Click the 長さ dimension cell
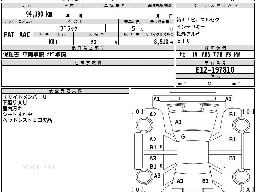Viewport: 256px width, 192px height. pyautogui.click(x=191, y=83)
